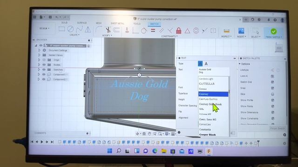
Task: Jump to the timeline beginning
Action: pyautogui.click(x=32, y=141)
